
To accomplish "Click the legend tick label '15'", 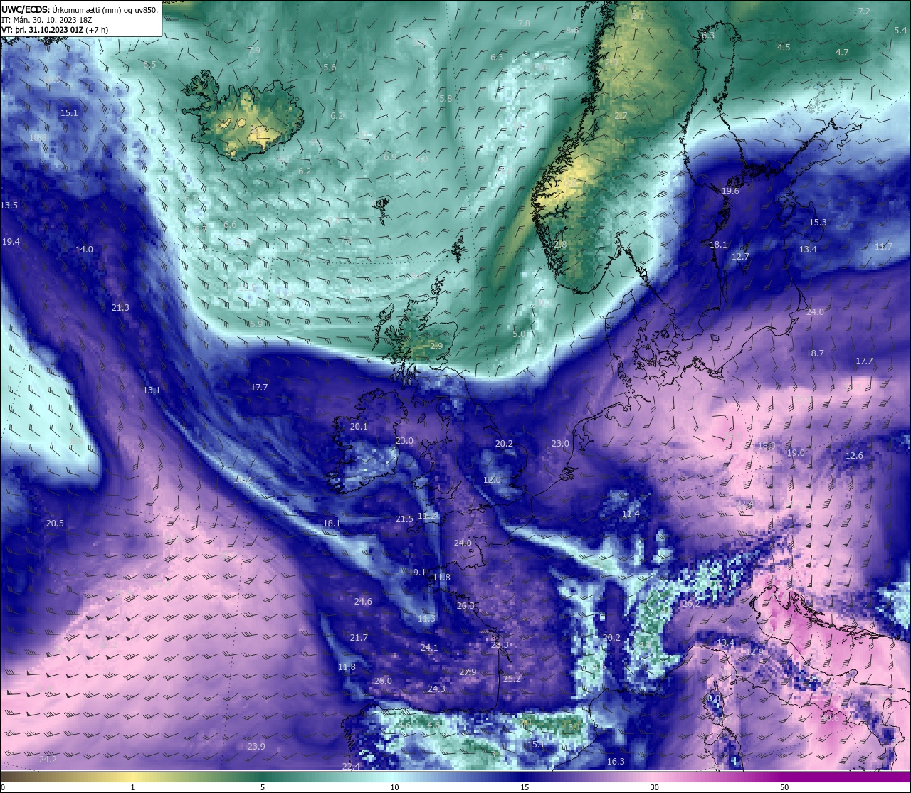I will [x=524, y=787].
